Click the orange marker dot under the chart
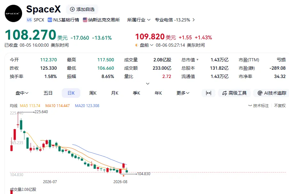This screenshot has width=289, height=194. pos(124,176)
